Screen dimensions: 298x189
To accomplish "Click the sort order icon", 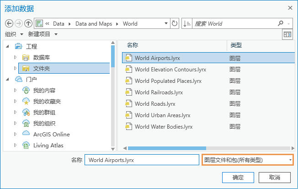I will pos(187,23).
